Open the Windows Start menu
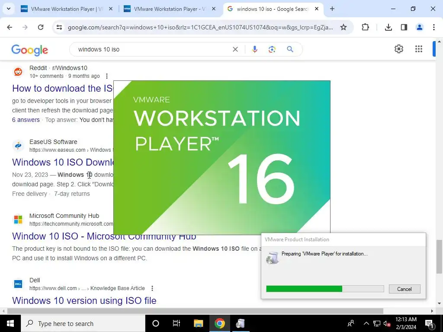This screenshot has height=332, width=443. tap(10, 323)
